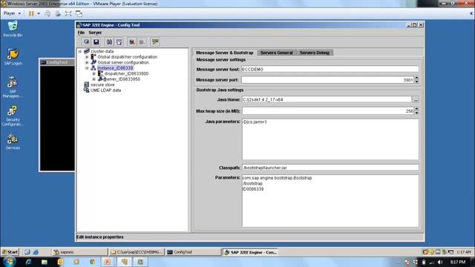This screenshot has width=475, height=267.
Task: Click Java Home browse button
Action: [x=416, y=99]
